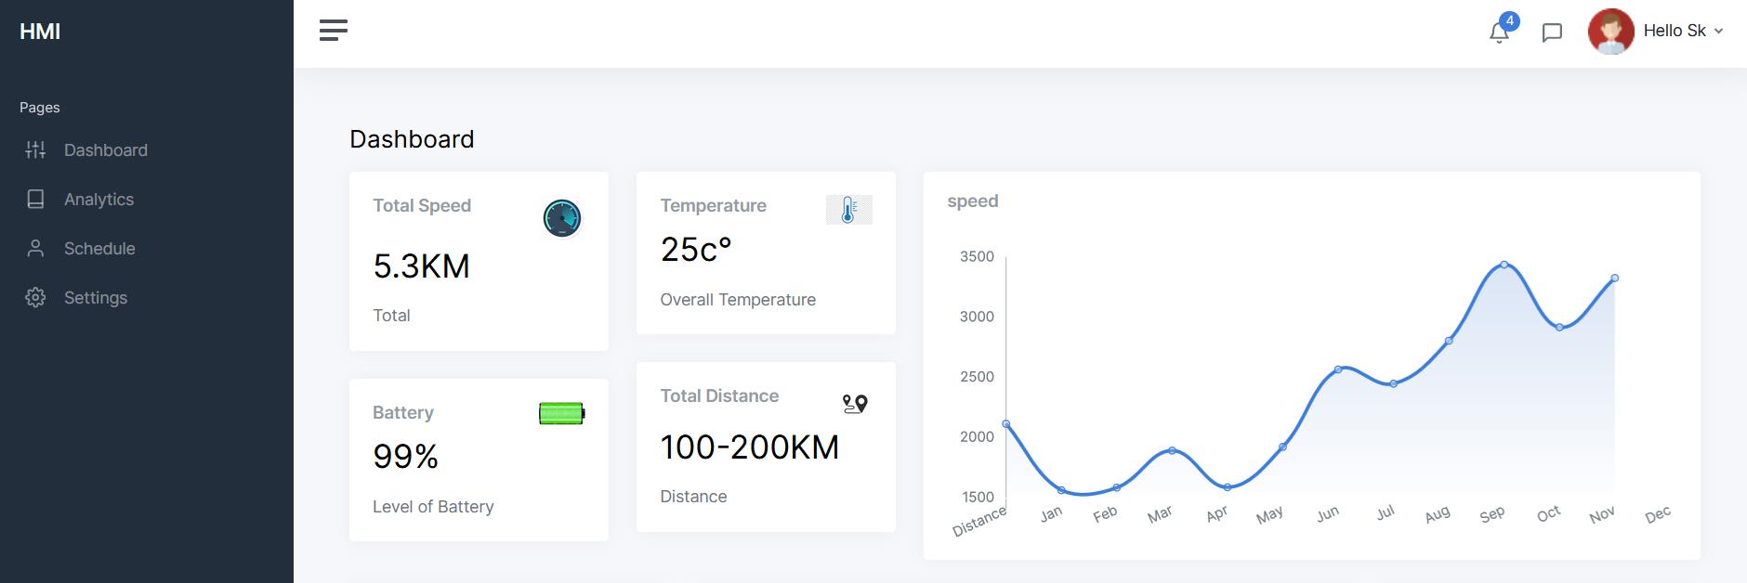The height and width of the screenshot is (583, 1747).
Task: Expand the Hello Sk dropdown chevron
Action: tap(1718, 32)
